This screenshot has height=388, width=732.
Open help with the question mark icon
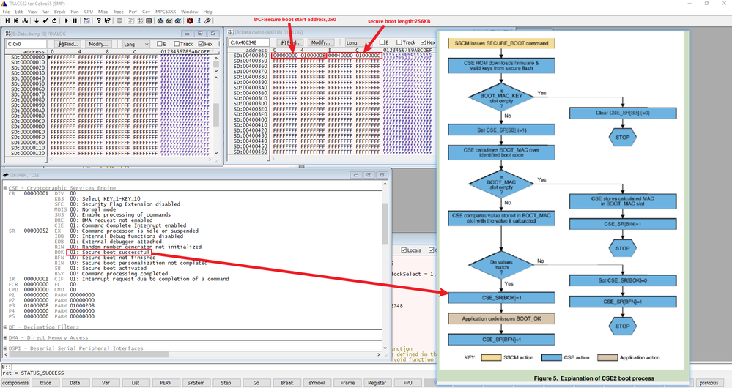coord(98,20)
